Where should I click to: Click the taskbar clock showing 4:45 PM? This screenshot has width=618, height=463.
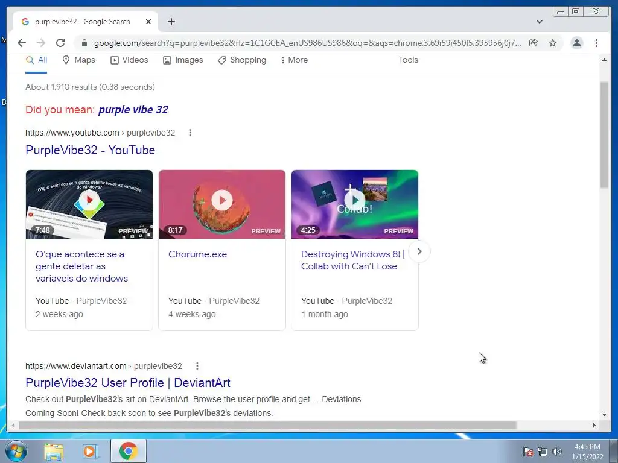click(587, 452)
